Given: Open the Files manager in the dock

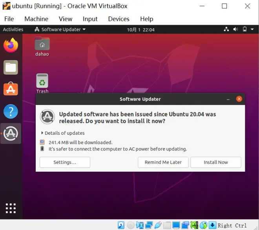Looking at the screenshot, I should click(11, 67).
